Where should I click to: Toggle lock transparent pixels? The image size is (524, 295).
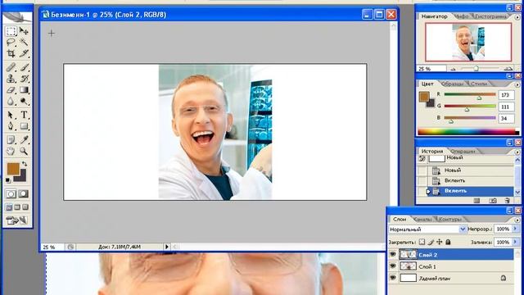tap(422, 242)
